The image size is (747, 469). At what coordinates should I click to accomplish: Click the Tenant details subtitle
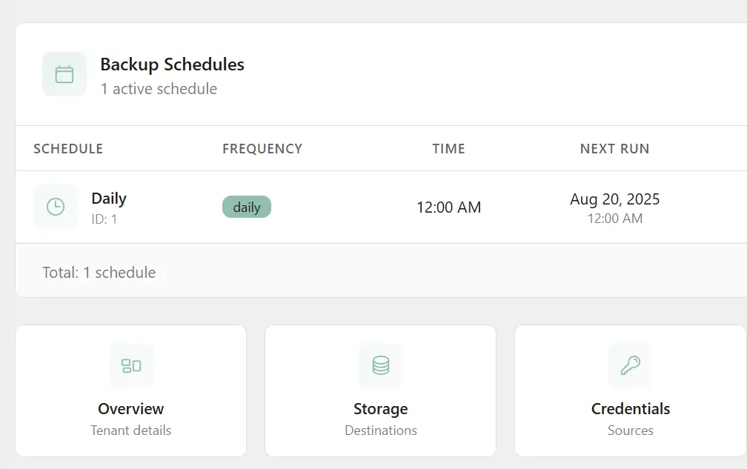131,430
